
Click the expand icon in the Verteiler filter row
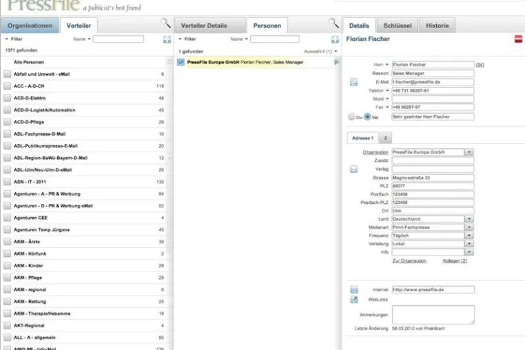pos(167,39)
